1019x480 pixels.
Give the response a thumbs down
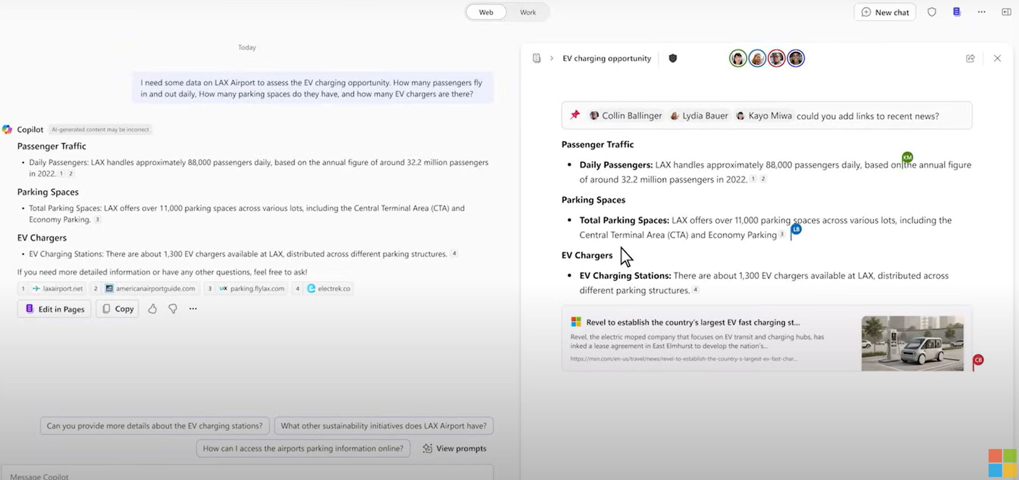click(x=173, y=309)
